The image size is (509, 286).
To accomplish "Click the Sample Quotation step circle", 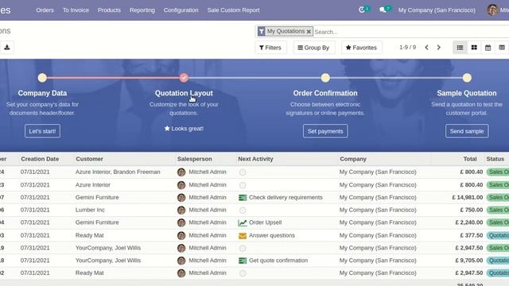I will point(467,78).
